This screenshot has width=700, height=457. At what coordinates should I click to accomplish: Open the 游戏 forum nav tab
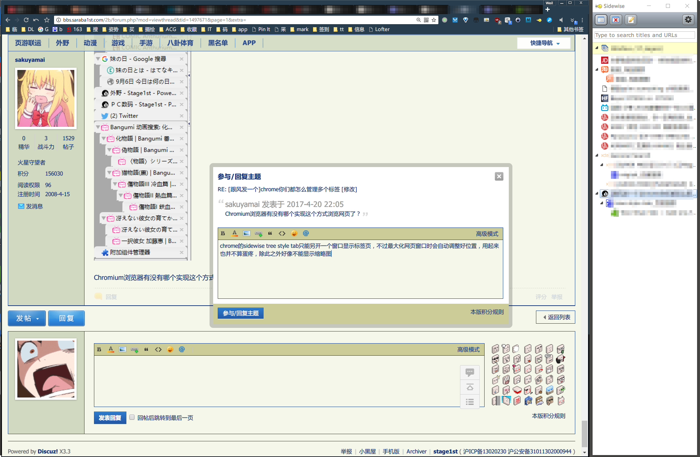pos(118,43)
